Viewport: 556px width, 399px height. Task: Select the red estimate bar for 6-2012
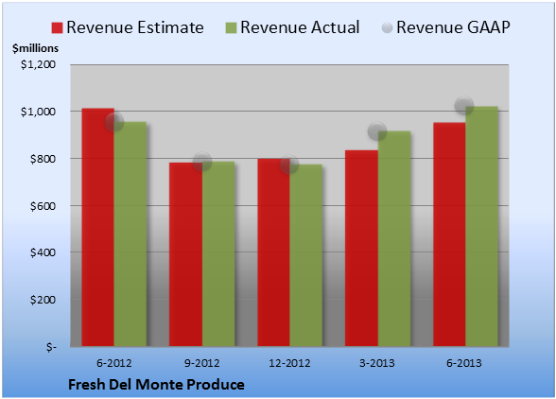[98, 227]
